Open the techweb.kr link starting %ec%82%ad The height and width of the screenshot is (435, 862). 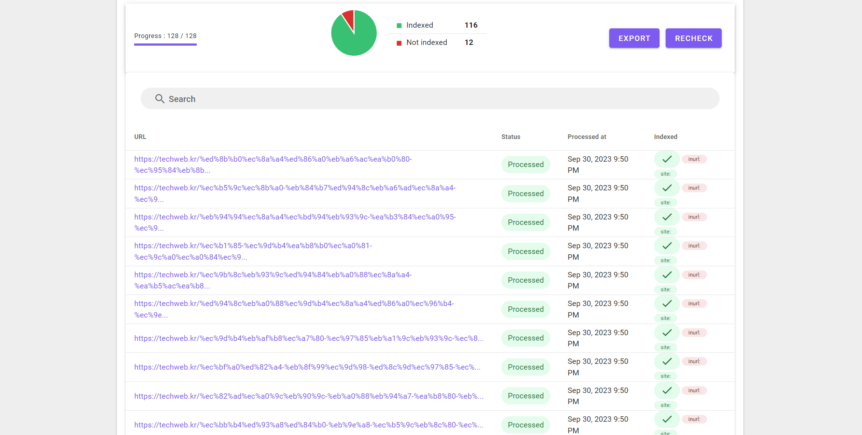click(x=309, y=396)
